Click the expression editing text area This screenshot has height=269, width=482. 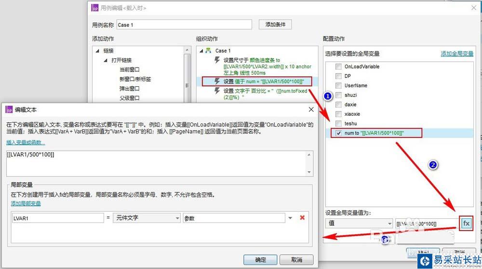pos(156,163)
